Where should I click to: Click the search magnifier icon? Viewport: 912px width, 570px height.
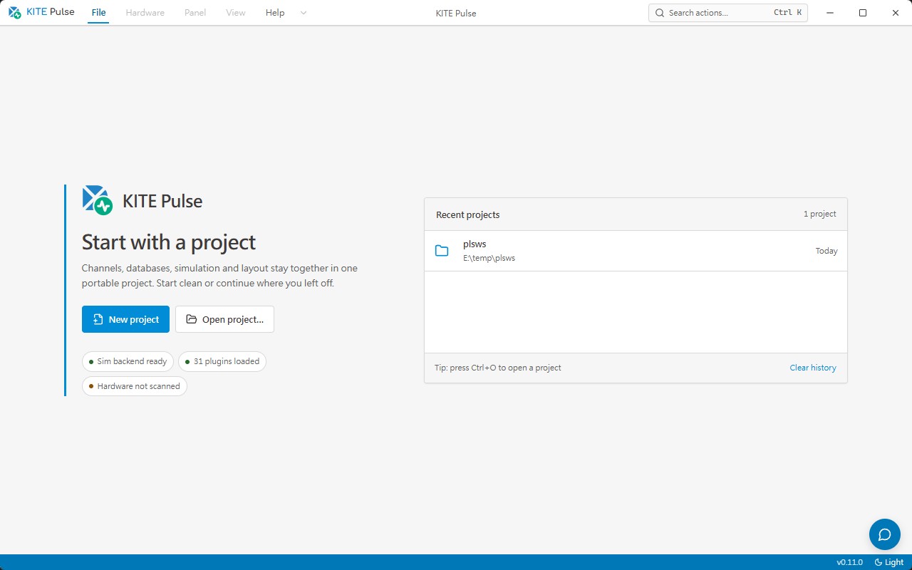click(660, 13)
